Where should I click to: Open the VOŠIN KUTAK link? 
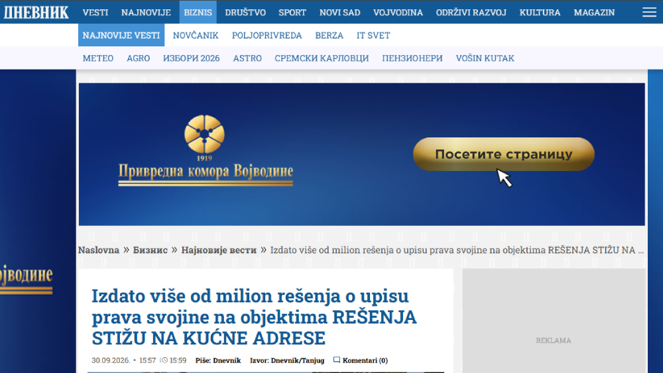485,58
